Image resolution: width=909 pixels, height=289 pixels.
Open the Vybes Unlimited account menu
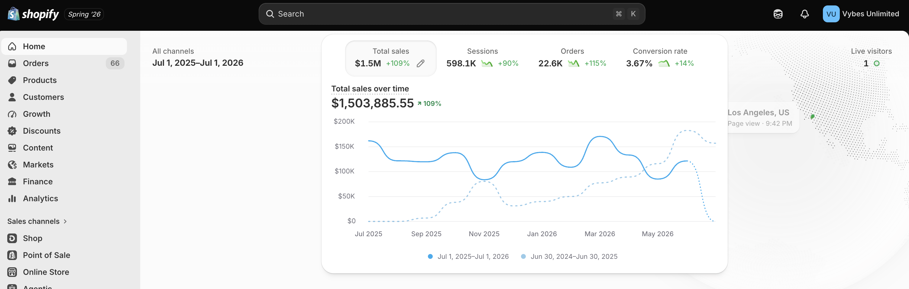pos(861,14)
